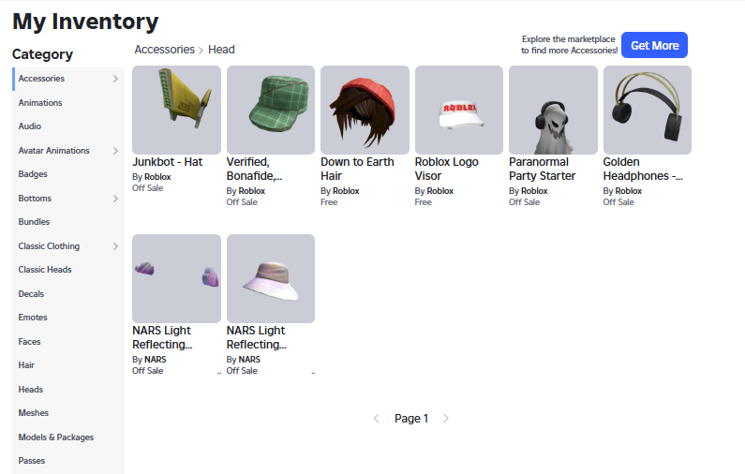Click the Accessories breadcrumb link
Screen dimensions: 745x474
pos(164,50)
